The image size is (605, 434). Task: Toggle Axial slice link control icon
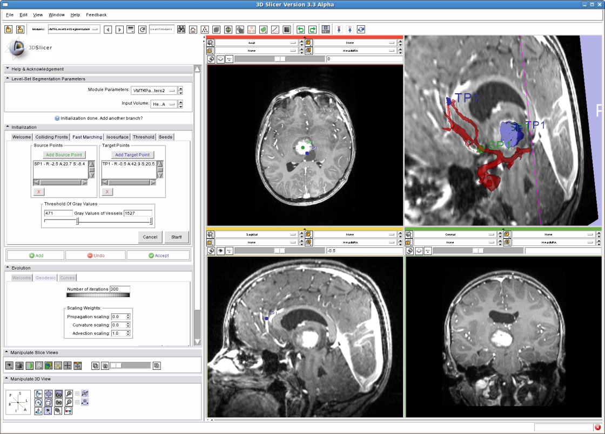211,59
